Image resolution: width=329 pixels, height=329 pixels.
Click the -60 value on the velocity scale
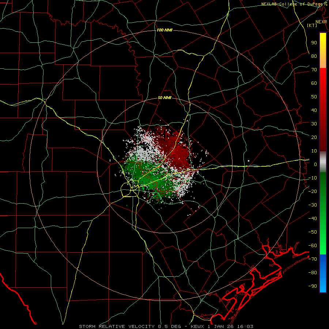click(x=313, y=246)
